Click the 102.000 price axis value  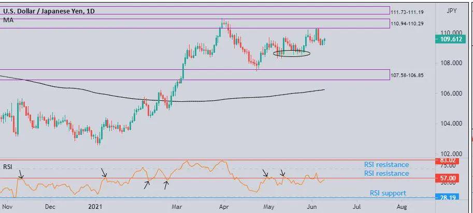pyautogui.click(x=452, y=154)
